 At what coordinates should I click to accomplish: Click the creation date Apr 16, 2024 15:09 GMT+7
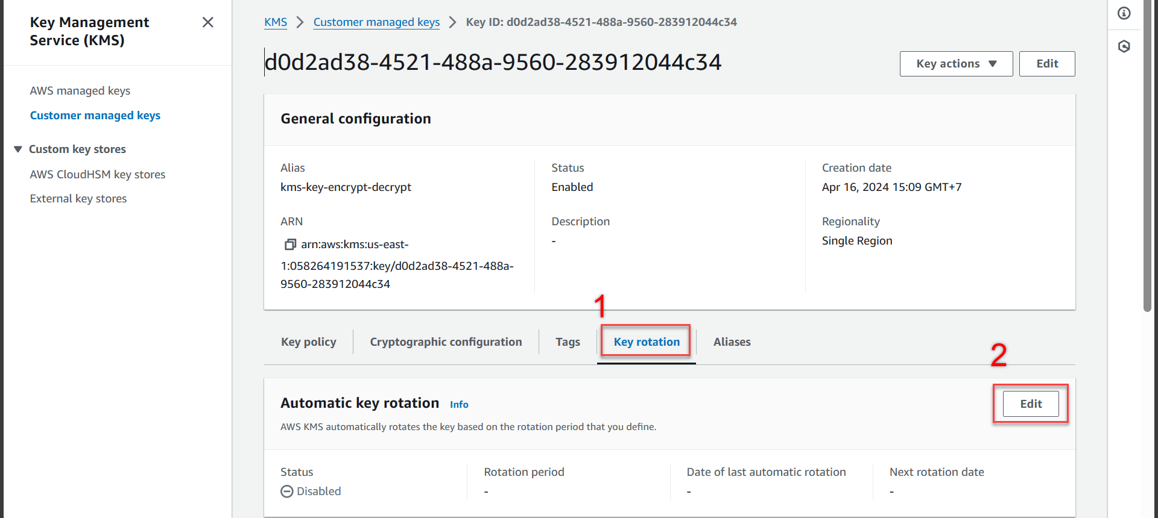pyautogui.click(x=891, y=187)
